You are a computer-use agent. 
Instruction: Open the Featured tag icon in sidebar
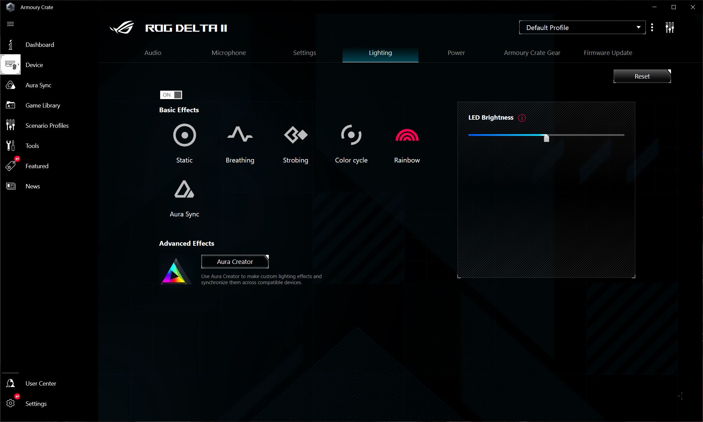(10, 166)
